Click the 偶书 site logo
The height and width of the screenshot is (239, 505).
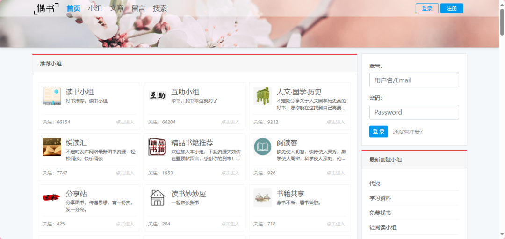[46, 8]
